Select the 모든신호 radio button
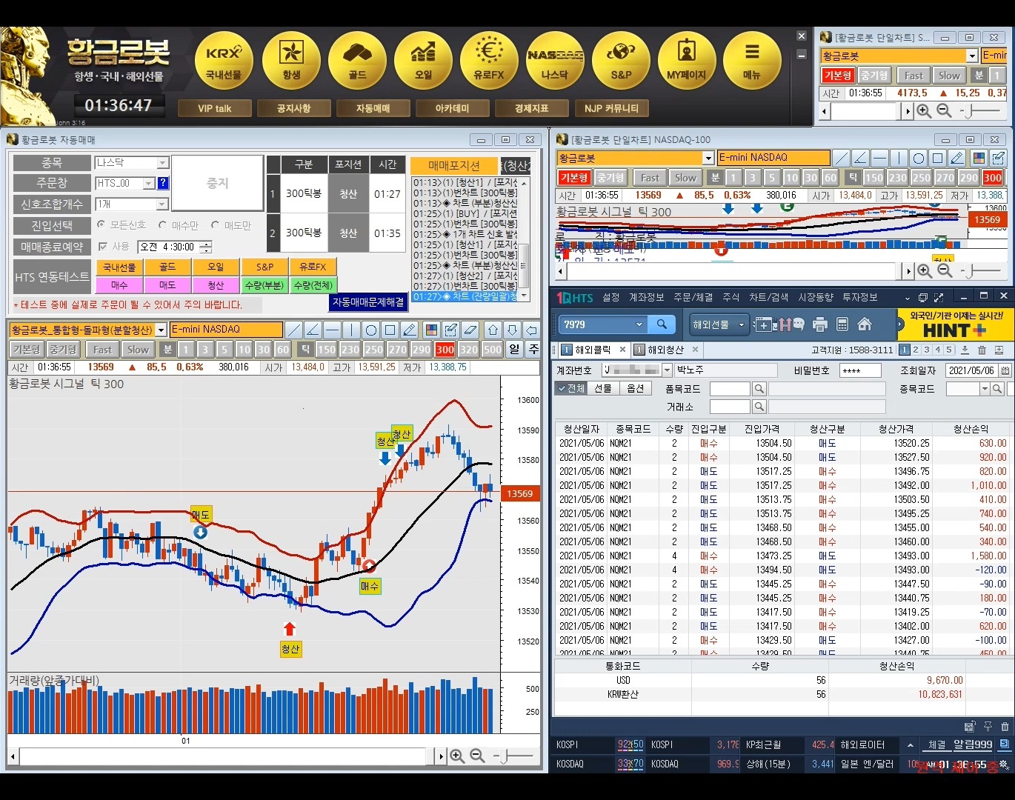 (101, 224)
